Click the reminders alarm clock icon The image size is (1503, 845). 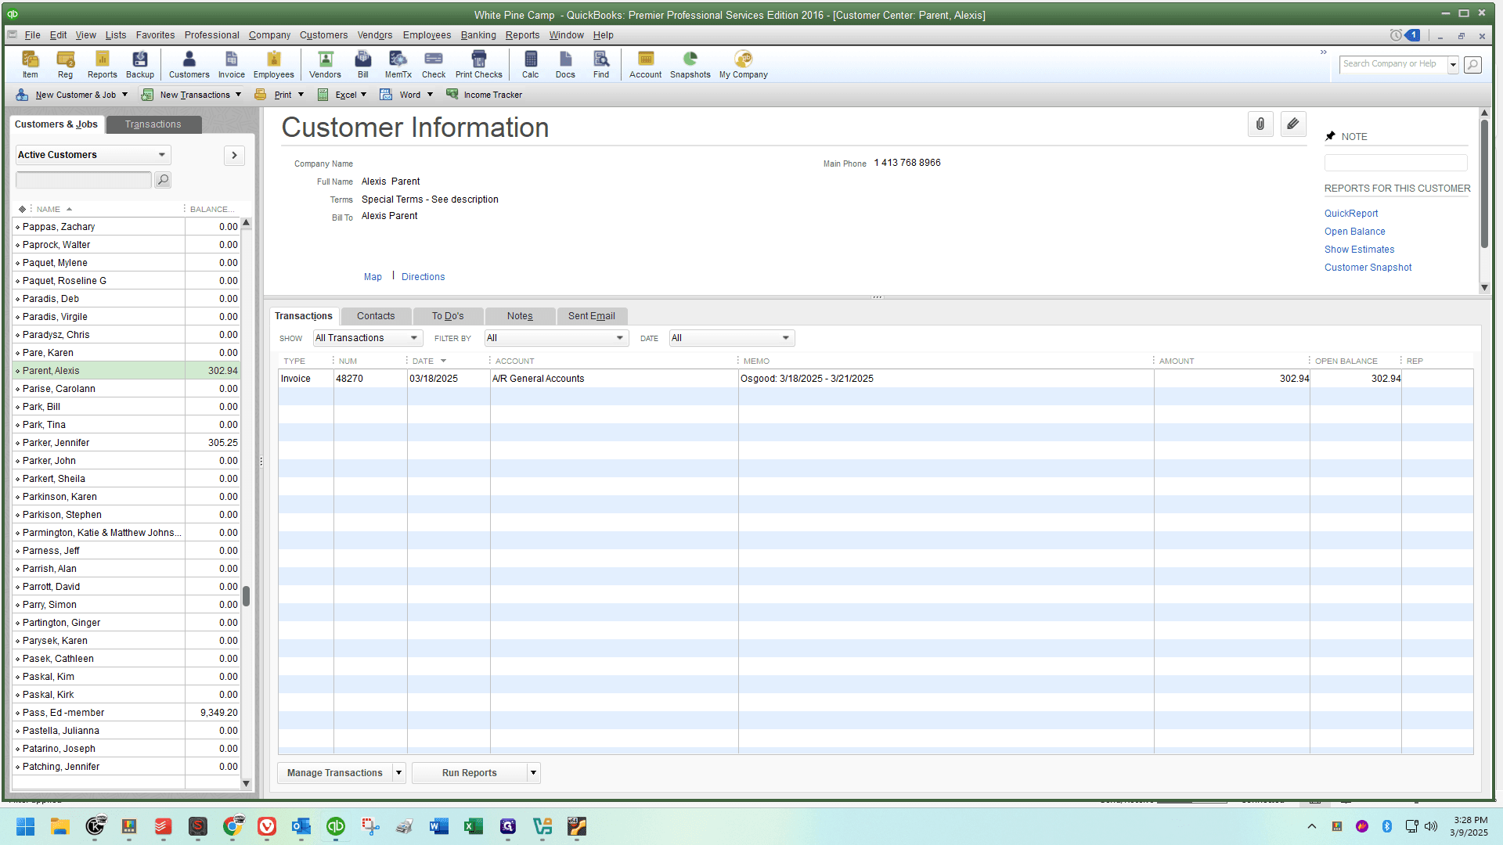pos(1396,35)
